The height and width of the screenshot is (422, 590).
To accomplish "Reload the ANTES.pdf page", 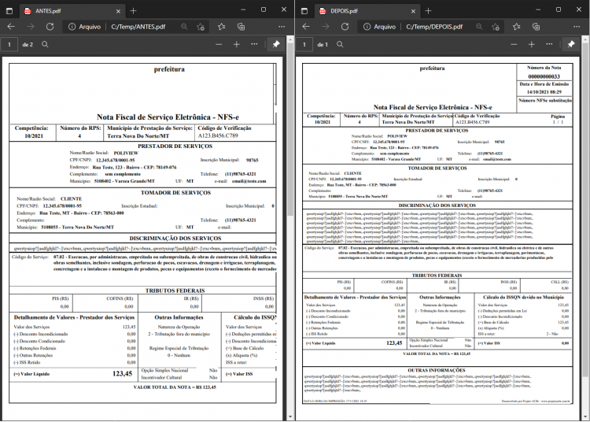I will 50,27.
